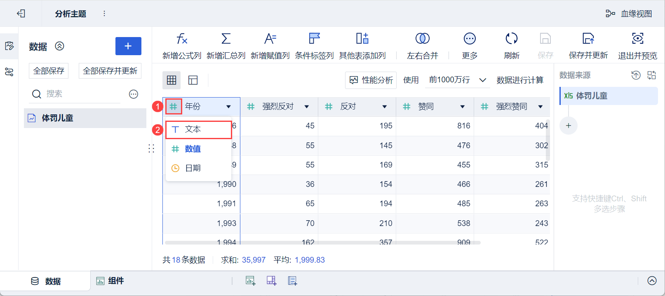665x296 pixels.
Task: Click the 保存并更新 icon
Action: (588, 39)
